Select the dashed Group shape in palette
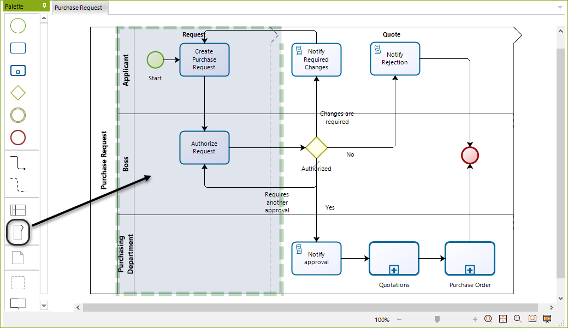 tap(18, 282)
